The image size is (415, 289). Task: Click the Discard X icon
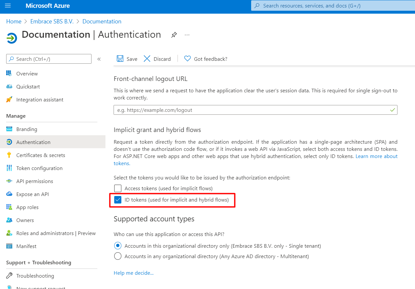[147, 59]
